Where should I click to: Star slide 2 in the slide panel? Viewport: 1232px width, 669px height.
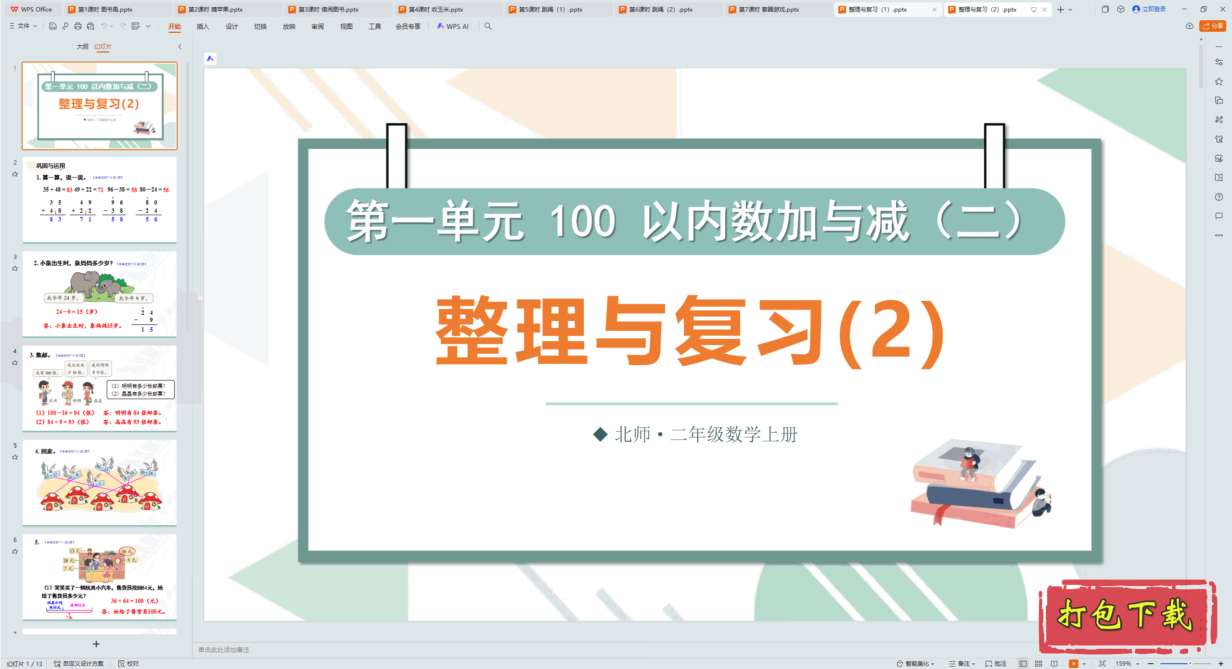tap(15, 174)
